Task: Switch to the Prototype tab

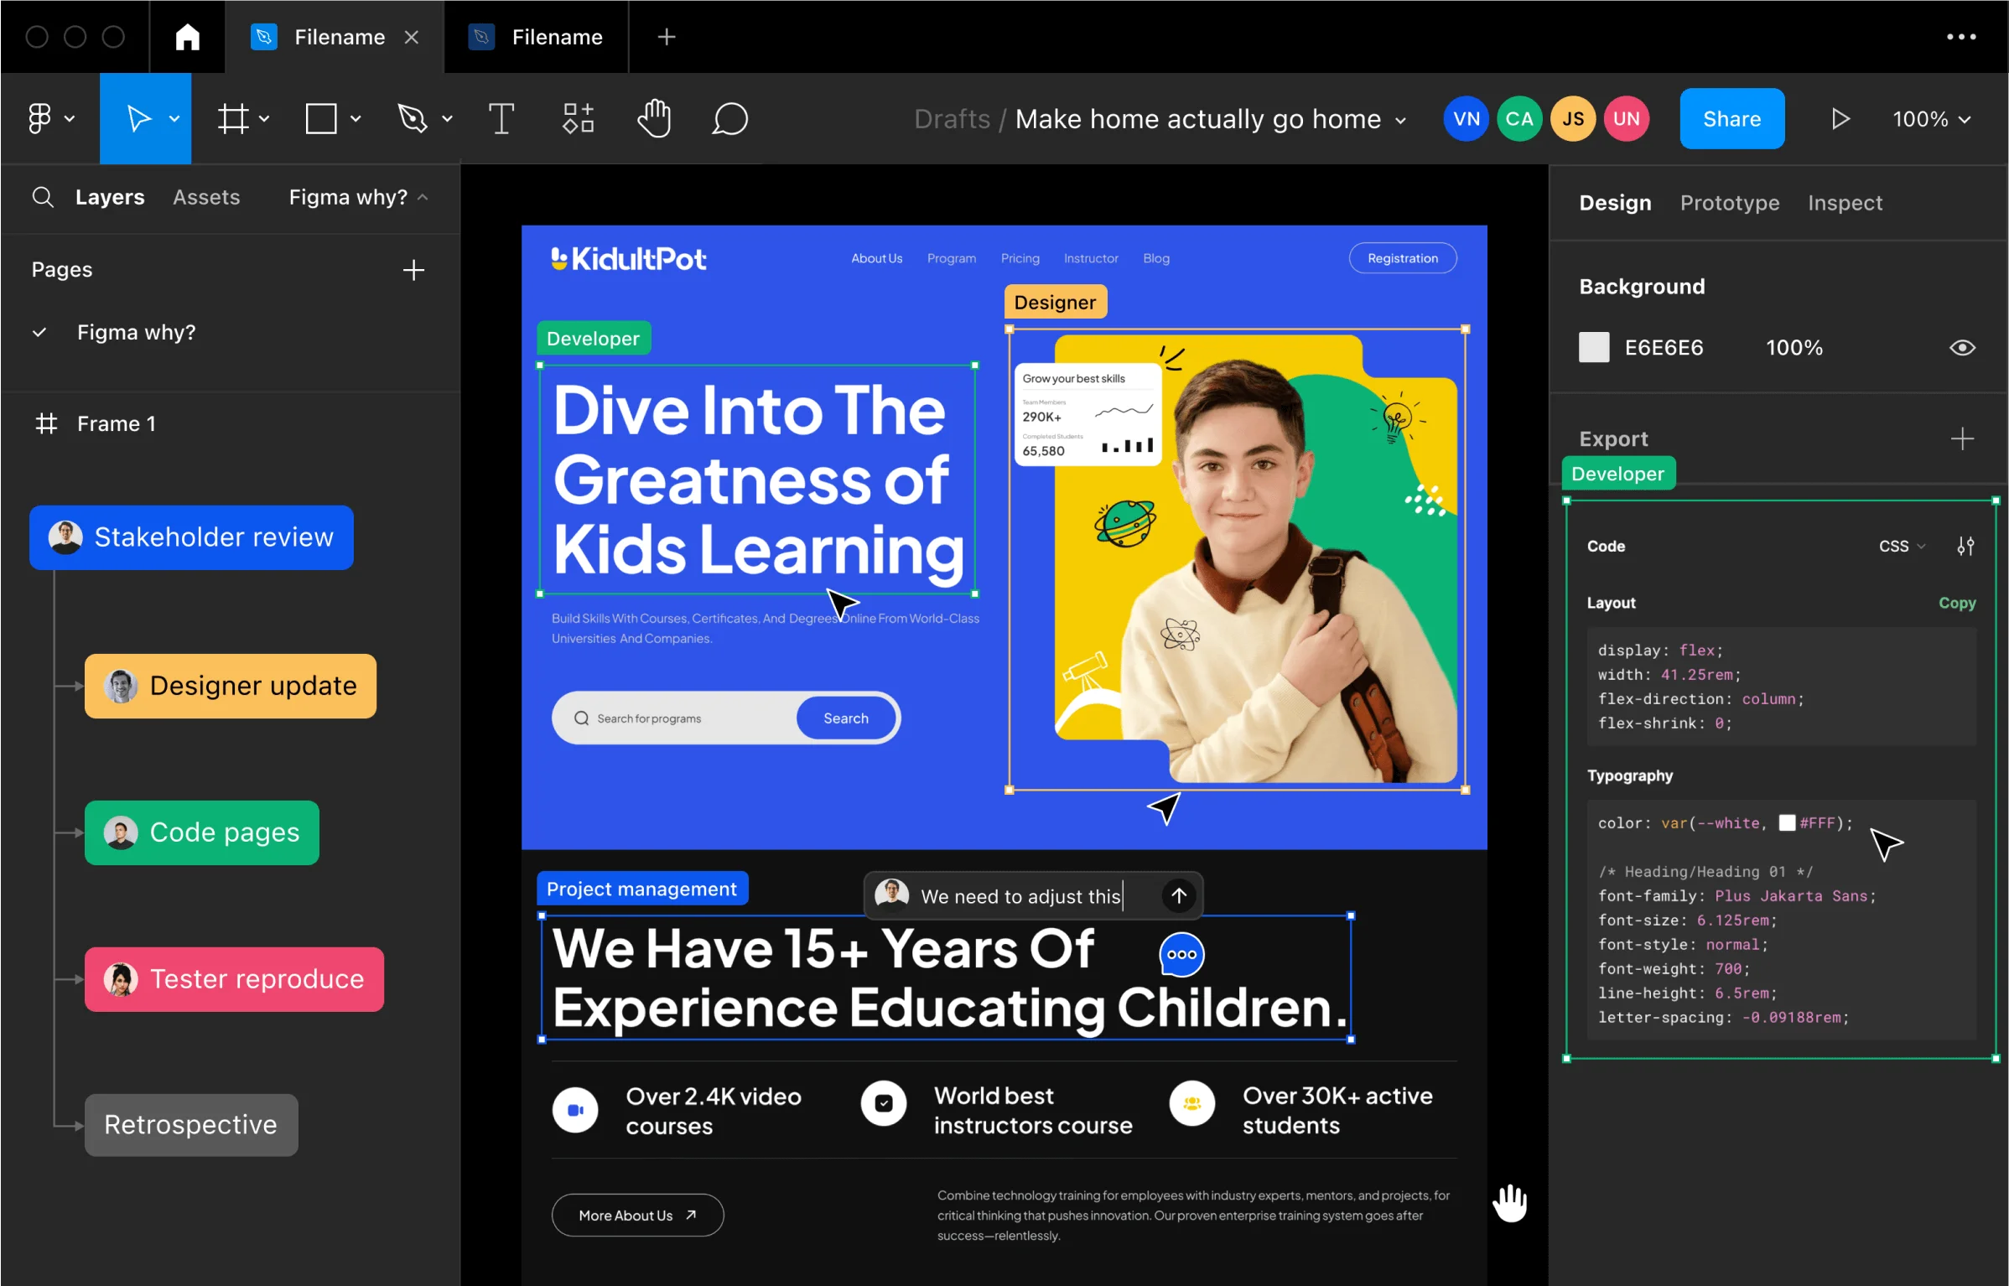Action: coord(1729,203)
